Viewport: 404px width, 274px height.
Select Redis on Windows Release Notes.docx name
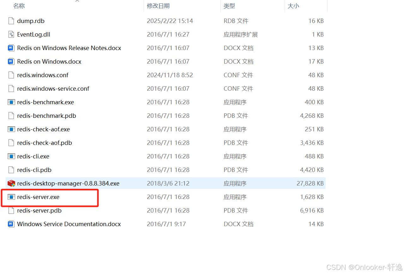[69, 48]
